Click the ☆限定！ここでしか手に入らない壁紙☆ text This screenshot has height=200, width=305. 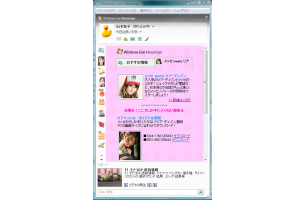[154, 110]
